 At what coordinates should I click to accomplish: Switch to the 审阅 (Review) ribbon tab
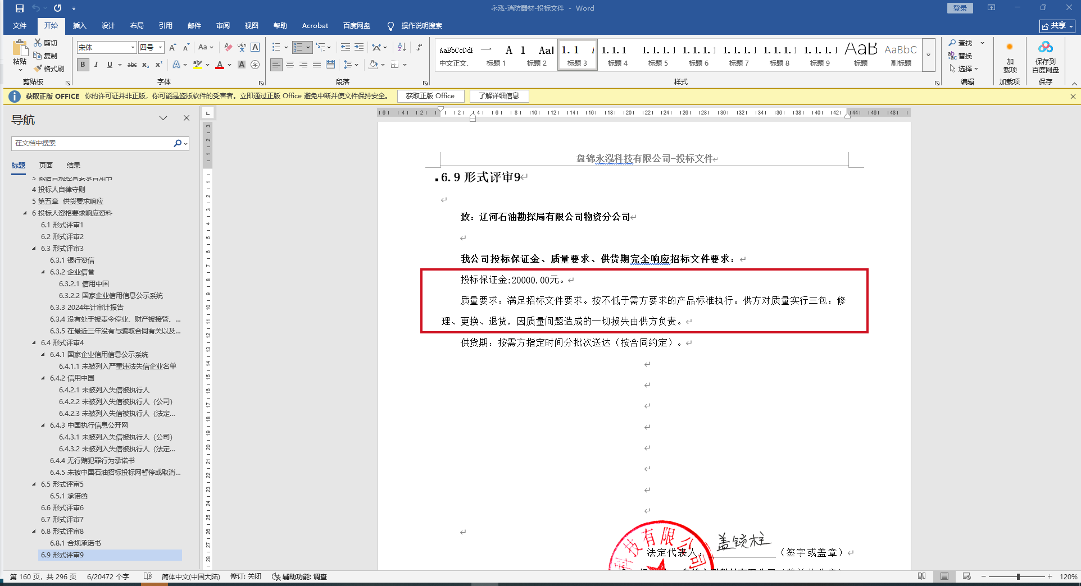222,26
